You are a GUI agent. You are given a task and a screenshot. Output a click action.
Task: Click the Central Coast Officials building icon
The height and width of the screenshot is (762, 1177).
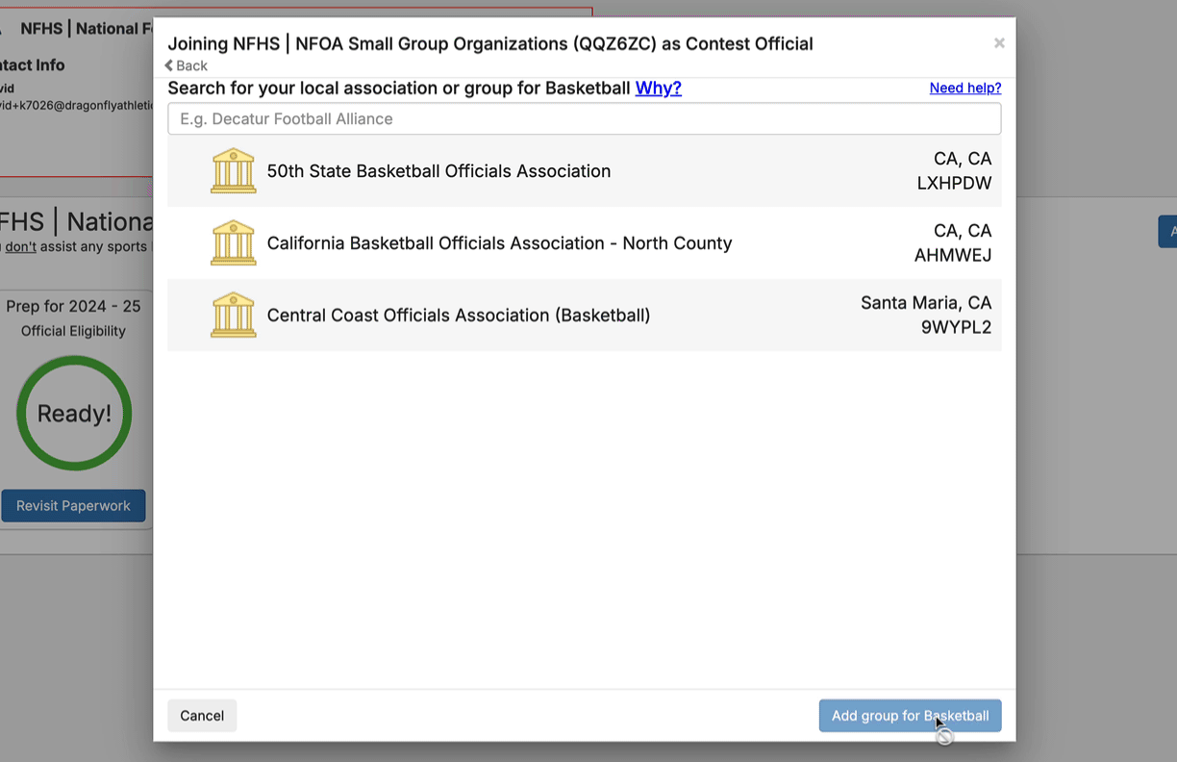coord(233,316)
